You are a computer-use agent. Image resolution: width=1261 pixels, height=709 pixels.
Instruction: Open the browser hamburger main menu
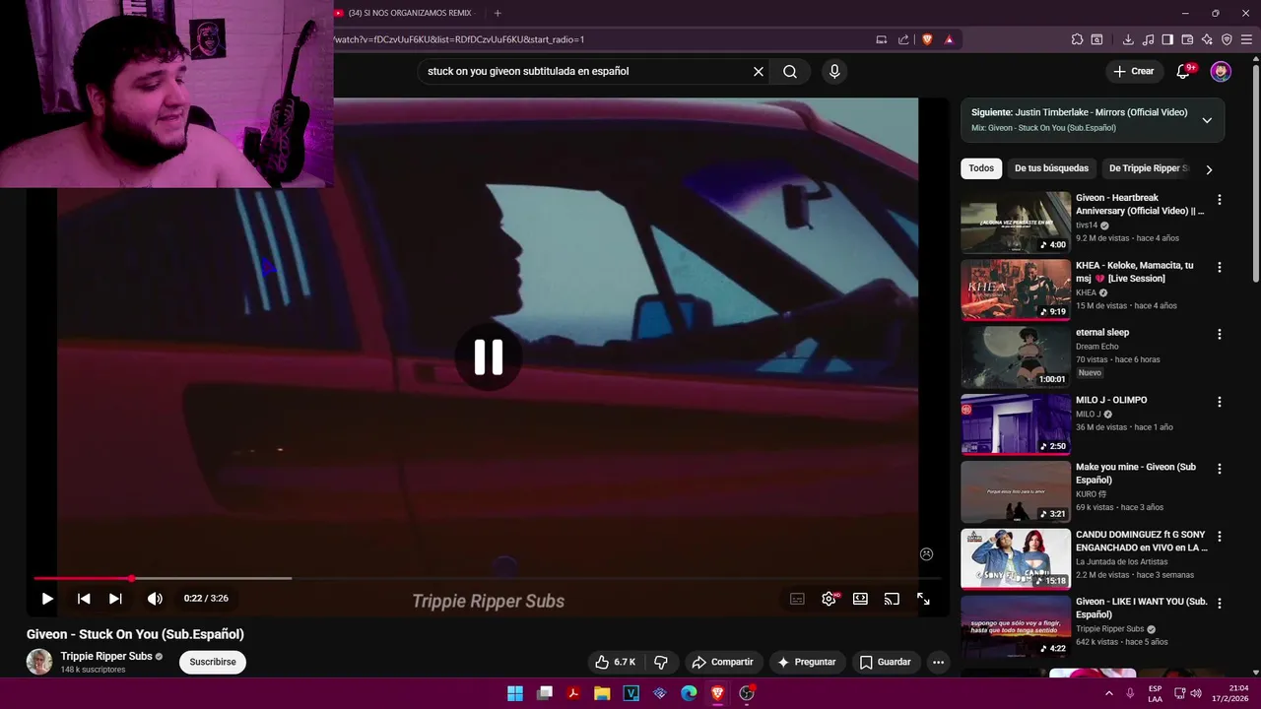point(1246,39)
